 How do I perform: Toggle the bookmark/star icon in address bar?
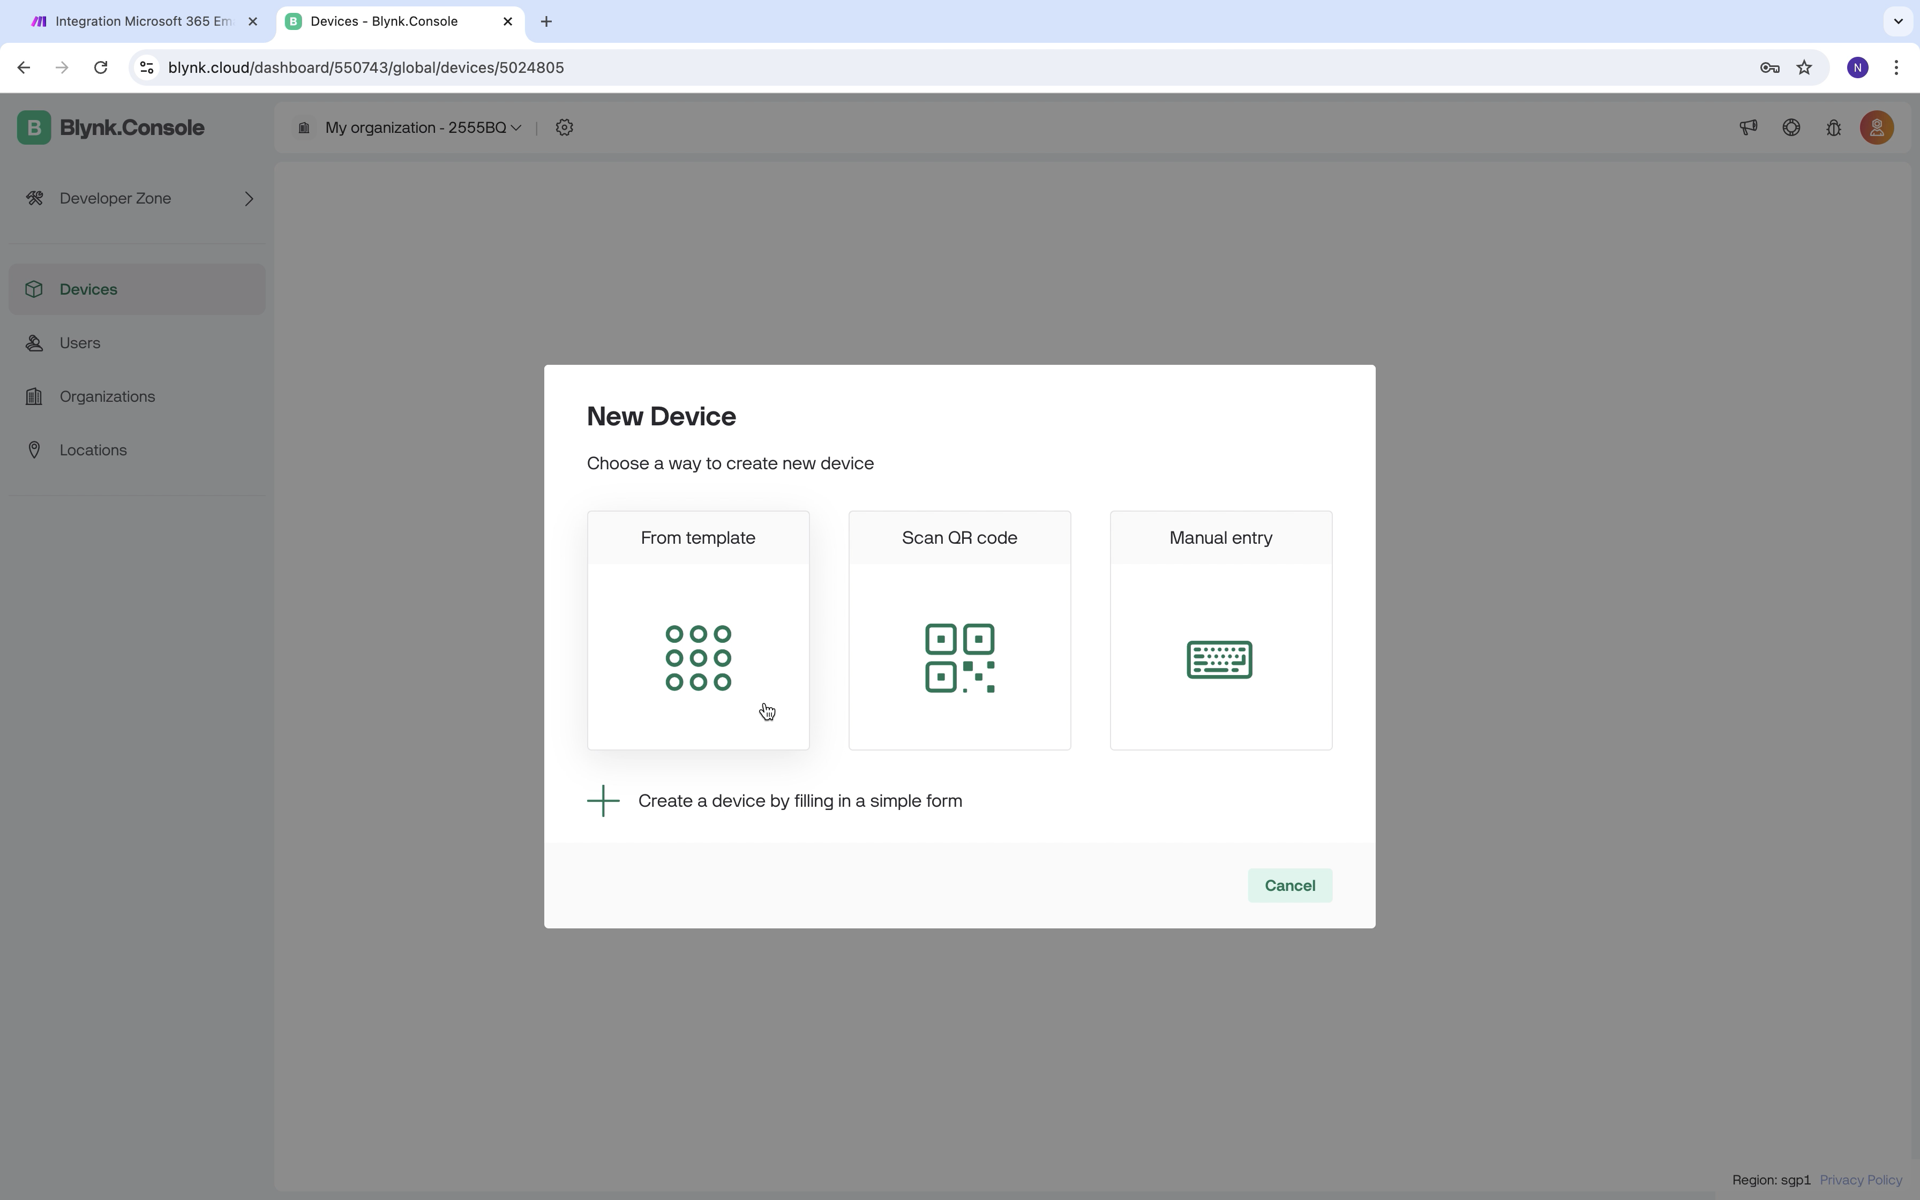coord(1805,66)
